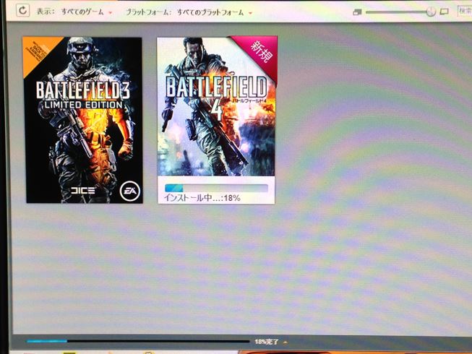Open the 表示: すべてのゲーム filter dropdown
This screenshot has width=472, height=354.
(x=74, y=12)
